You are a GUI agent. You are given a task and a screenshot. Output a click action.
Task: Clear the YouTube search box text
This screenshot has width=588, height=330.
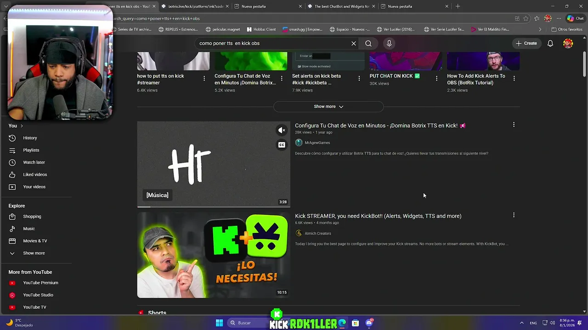click(x=354, y=43)
